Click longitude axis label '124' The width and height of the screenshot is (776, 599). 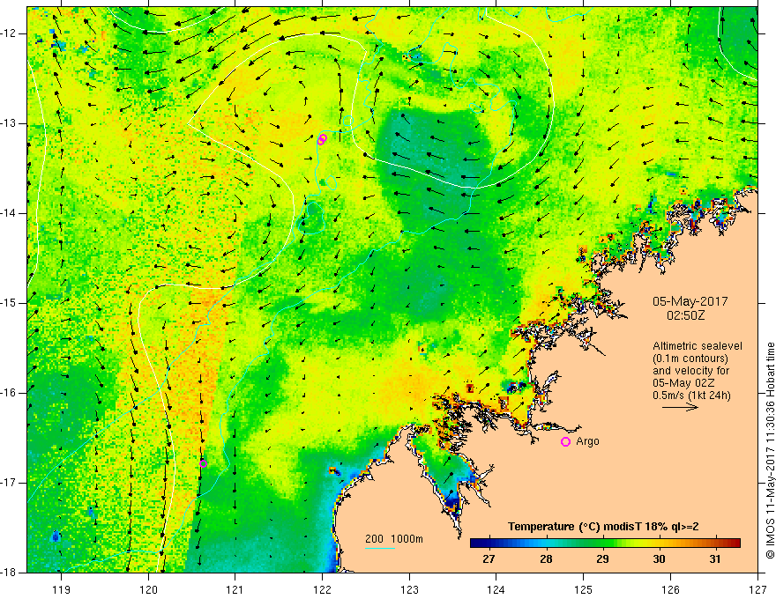pyautogui.click(x=496, y=589)
